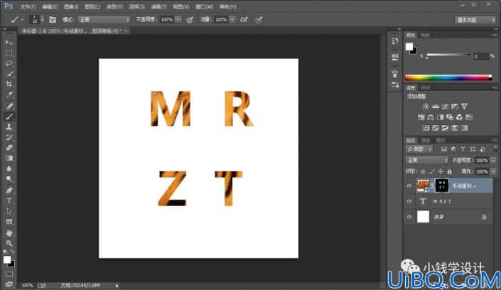Image resolution: width=501 pixels, height=290 pixels.
Task: Open the workspace switcher dropdown
Action: [475, 20]
